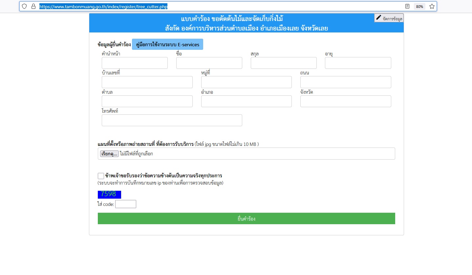Click the สกุล surname input field
Viewport: 472px width, 275px height.
[x=284, y=63]
